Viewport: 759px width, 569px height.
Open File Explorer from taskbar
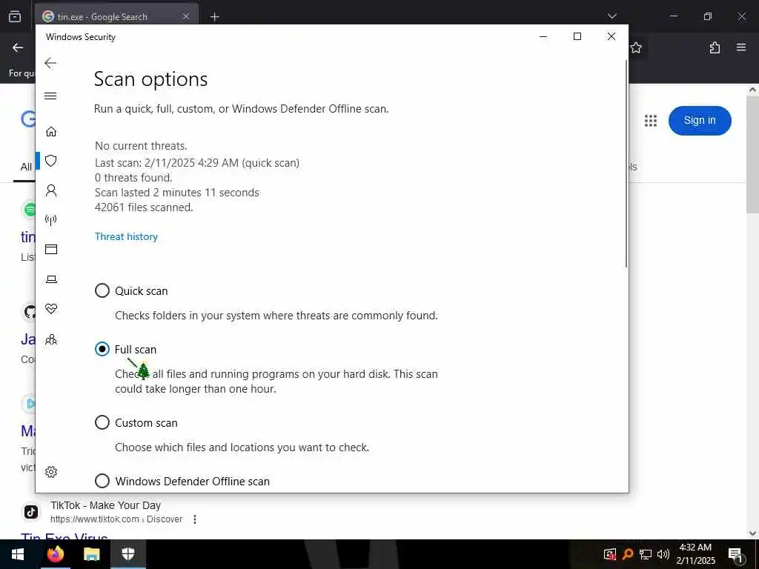coord(91,554)
